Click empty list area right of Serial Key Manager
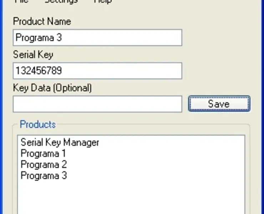This screenshot has height=214, width=264. pos(171,142)
